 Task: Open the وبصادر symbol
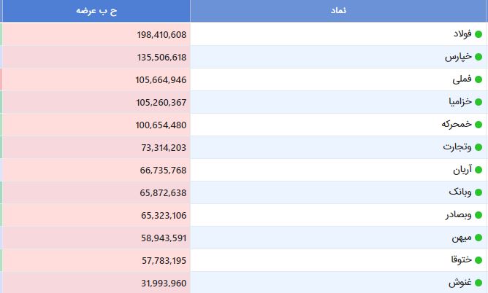tap(459, 215)
